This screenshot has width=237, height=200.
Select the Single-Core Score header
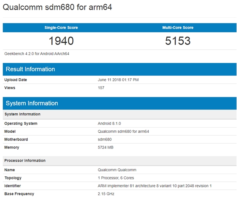click(x=61, y=28)
